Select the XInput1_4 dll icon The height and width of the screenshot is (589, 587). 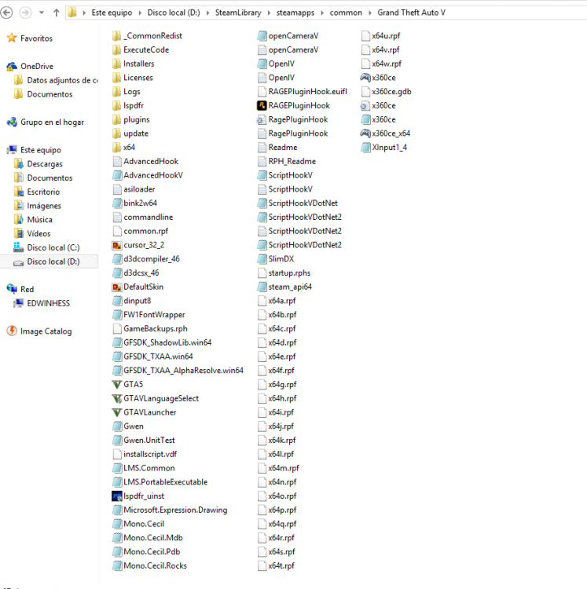click(365, 148)
